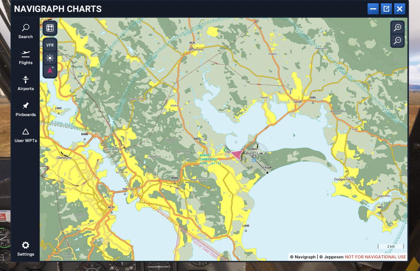
Task: Click the Mount Elizabeth label
Action: click(338, 111)
